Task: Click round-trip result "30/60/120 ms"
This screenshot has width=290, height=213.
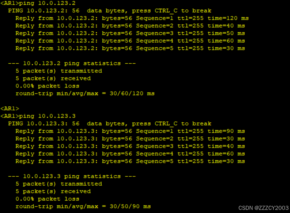Action: tap(132, 93)
